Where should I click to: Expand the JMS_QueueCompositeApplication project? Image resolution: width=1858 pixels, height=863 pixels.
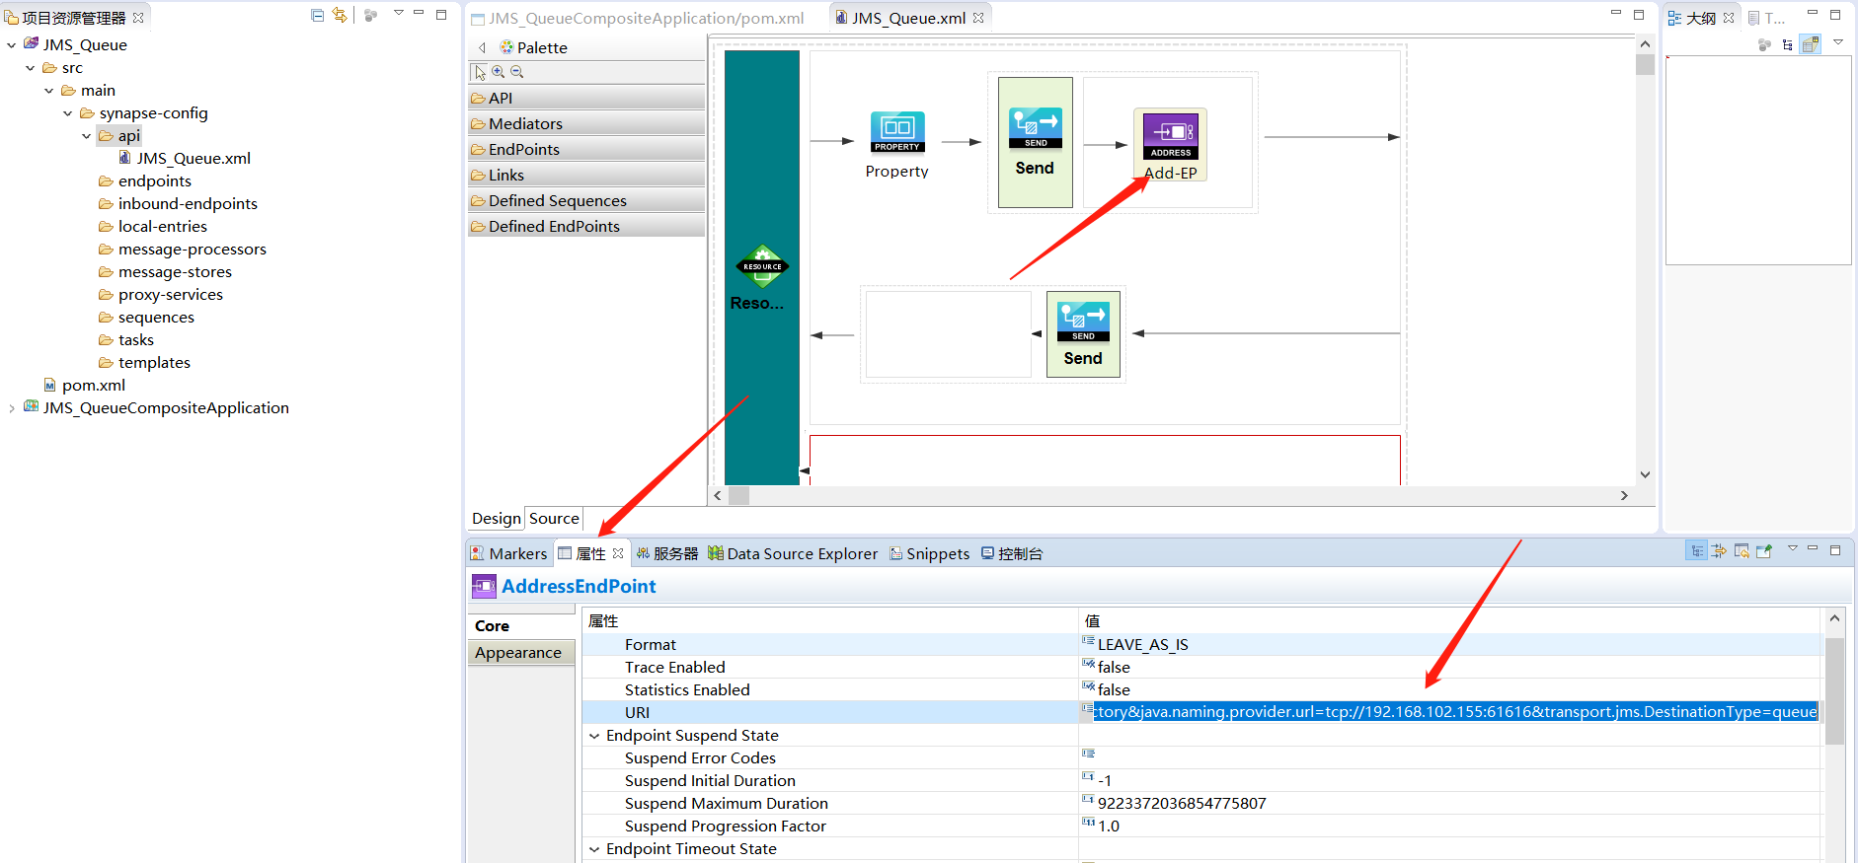(x=12, y=407)
